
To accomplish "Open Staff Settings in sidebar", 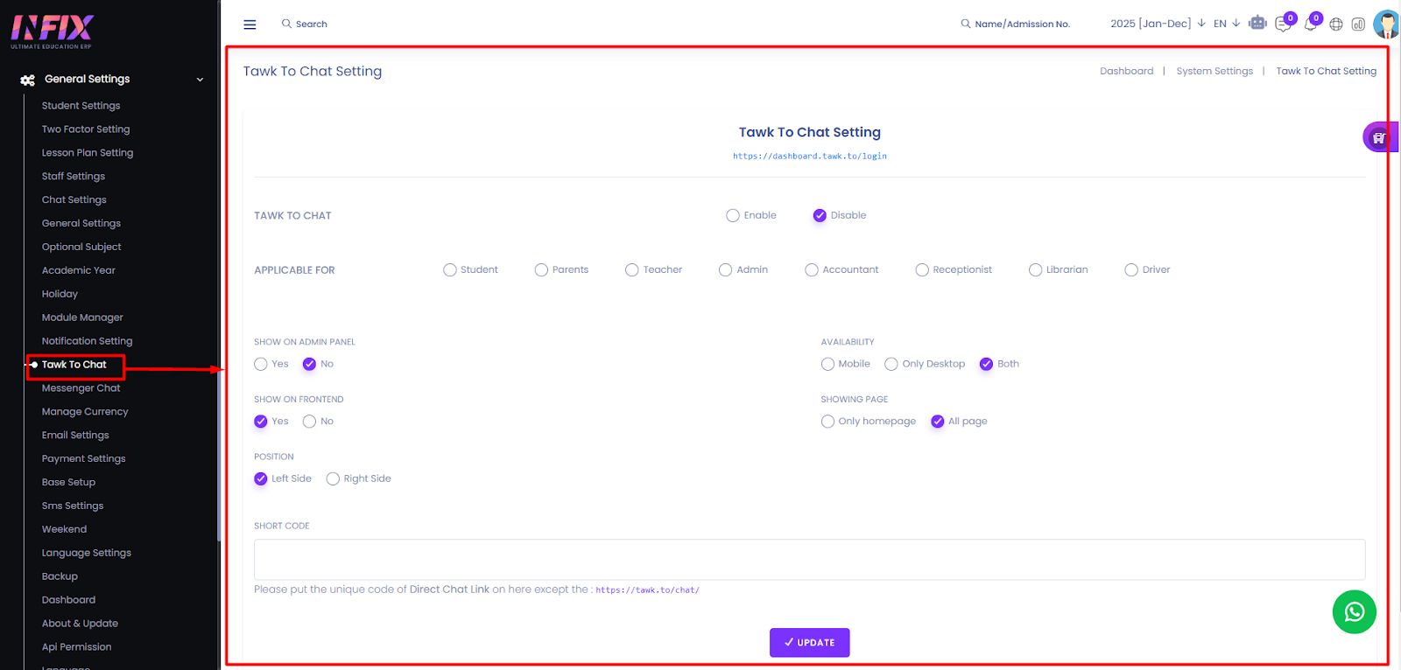I will click(74, 177).
